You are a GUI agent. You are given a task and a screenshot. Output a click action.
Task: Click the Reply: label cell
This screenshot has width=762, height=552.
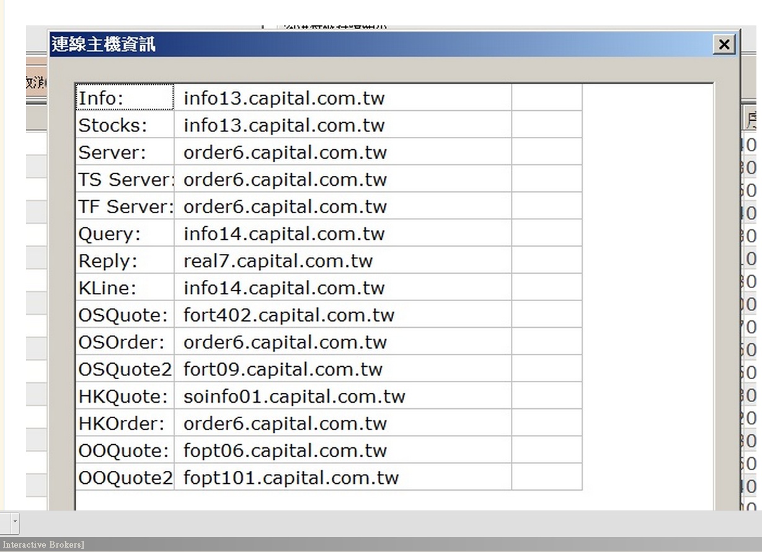(x=125, y=261)
